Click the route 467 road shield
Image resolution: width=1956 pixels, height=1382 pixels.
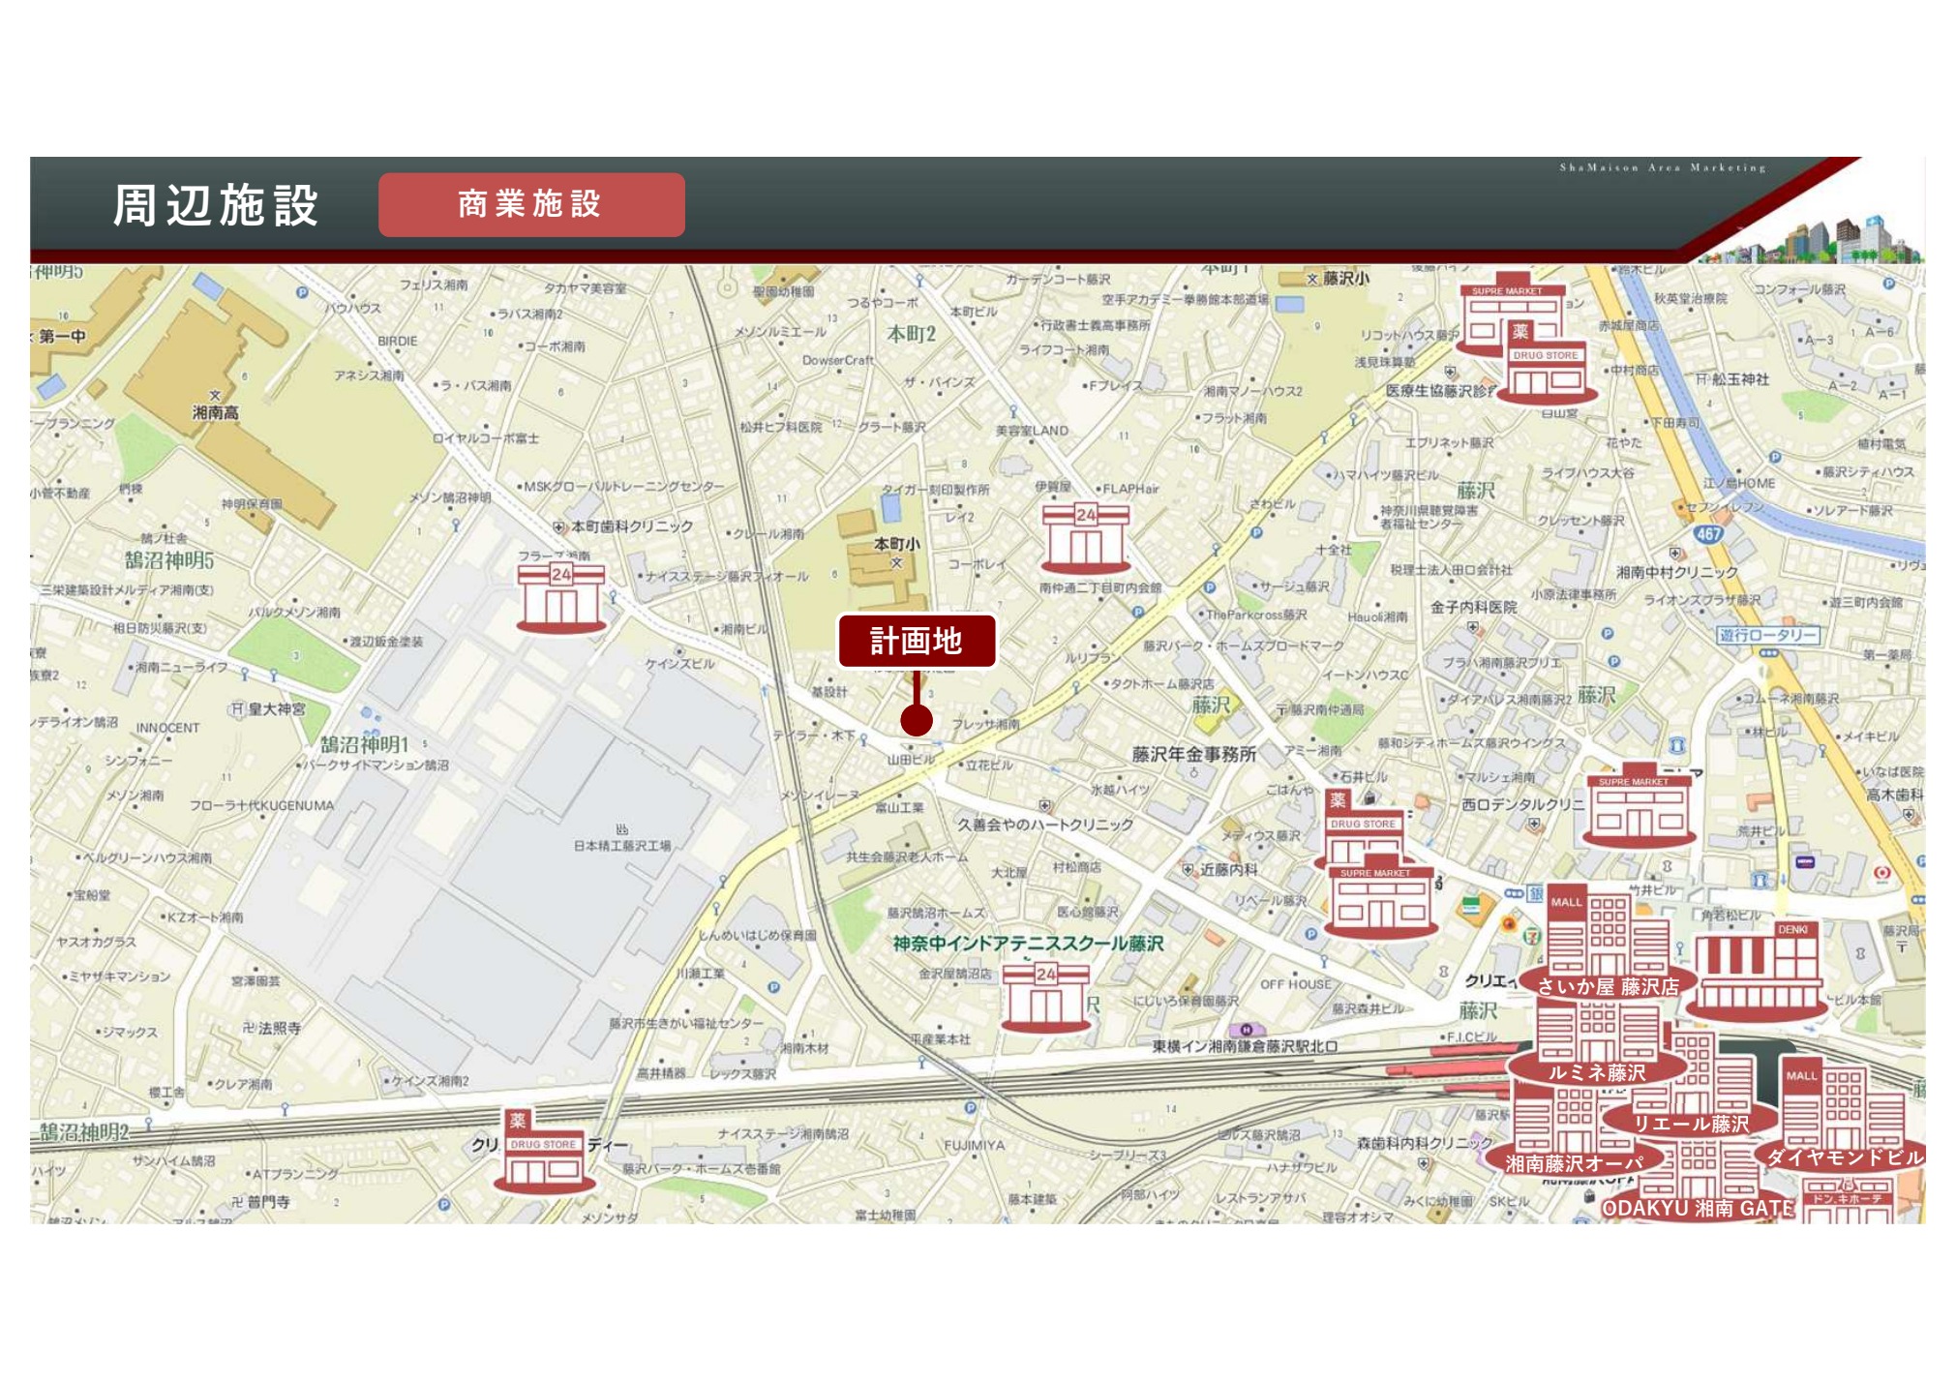click(x=1707, y=533)
